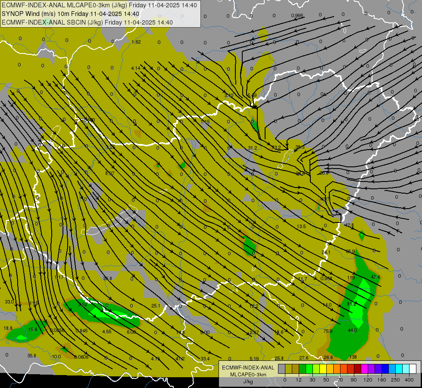Viewport: 422px width, 388px height.
Task: Select the magenta legend swatch
Action: click(364, 369)
